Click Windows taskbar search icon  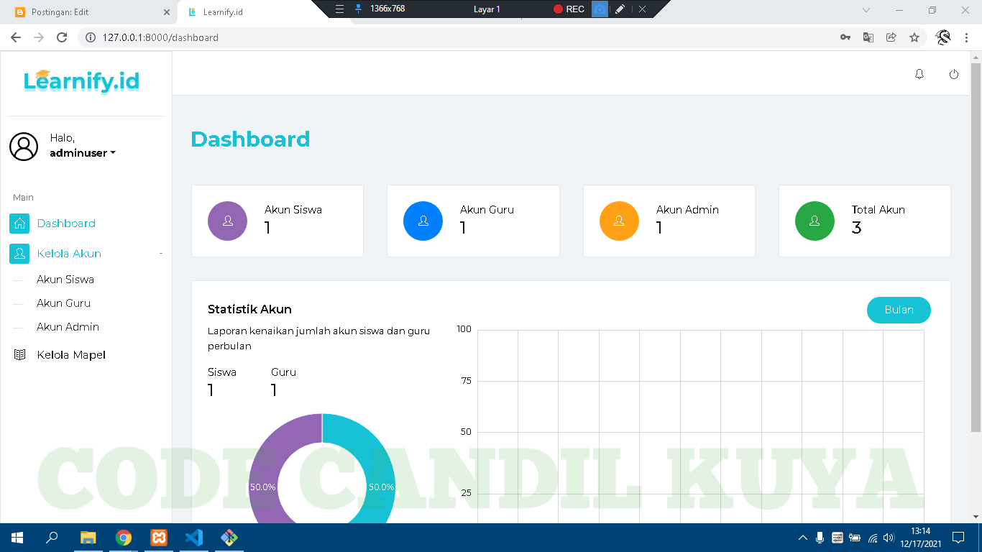52,538
